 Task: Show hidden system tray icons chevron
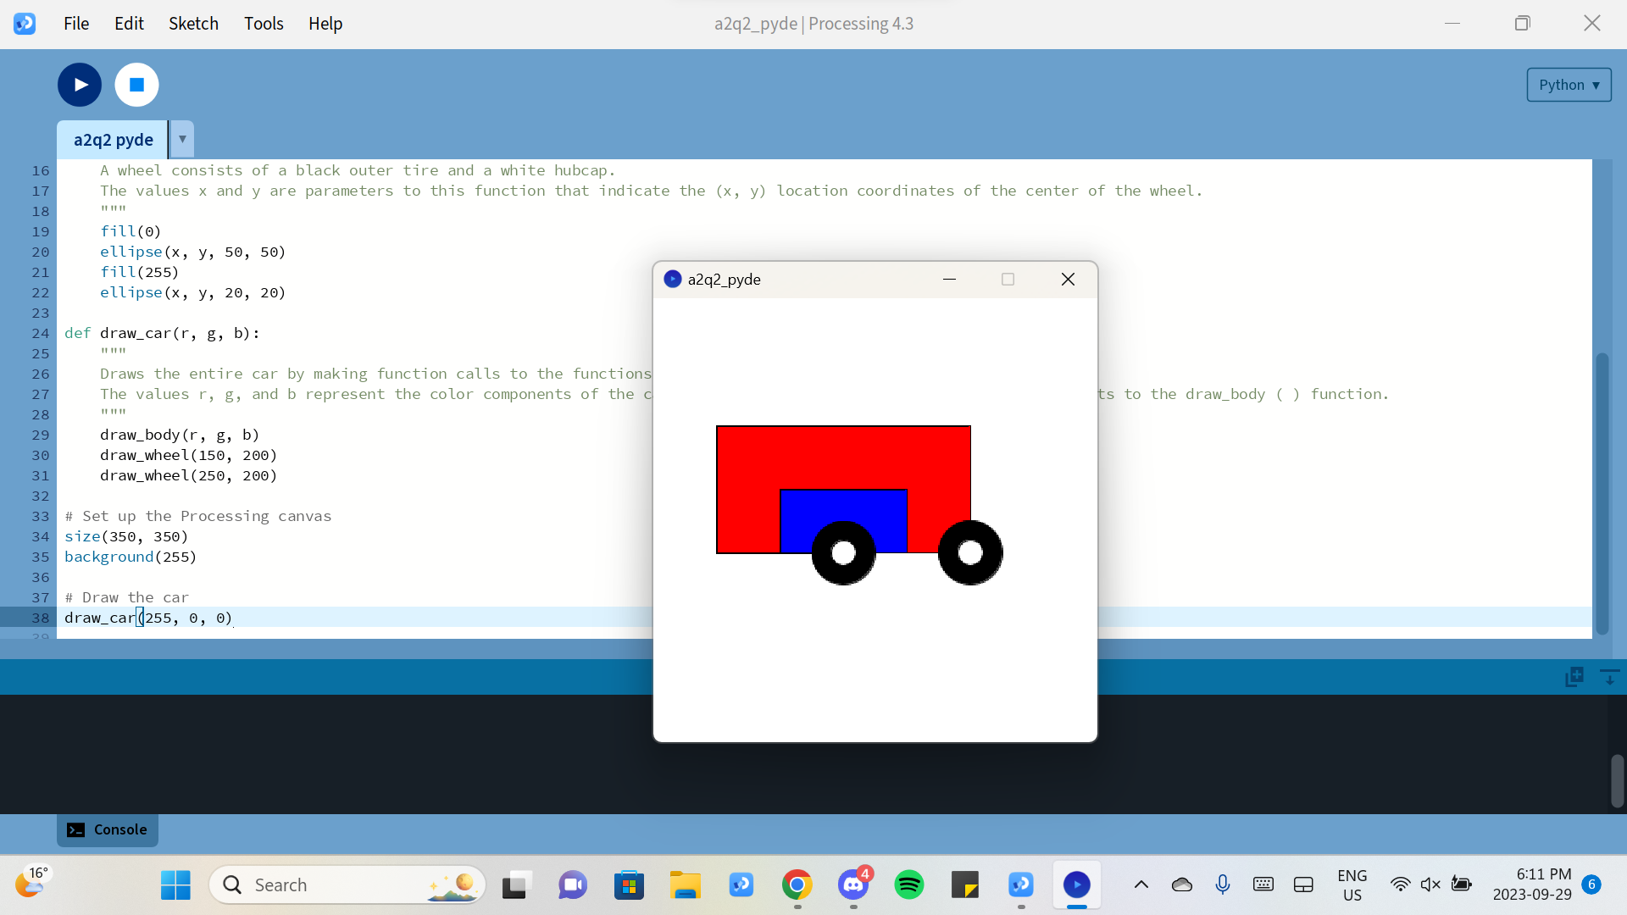point(1141,884)
